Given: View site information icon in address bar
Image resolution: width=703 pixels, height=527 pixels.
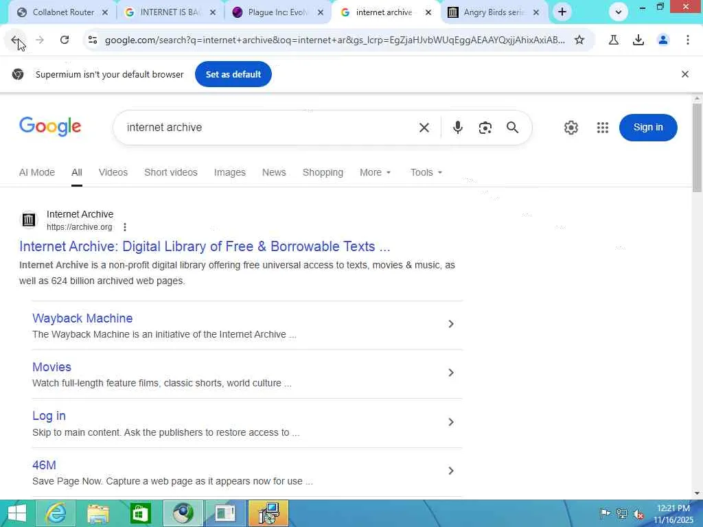Looking at the screenshot, I should point(93,40).
